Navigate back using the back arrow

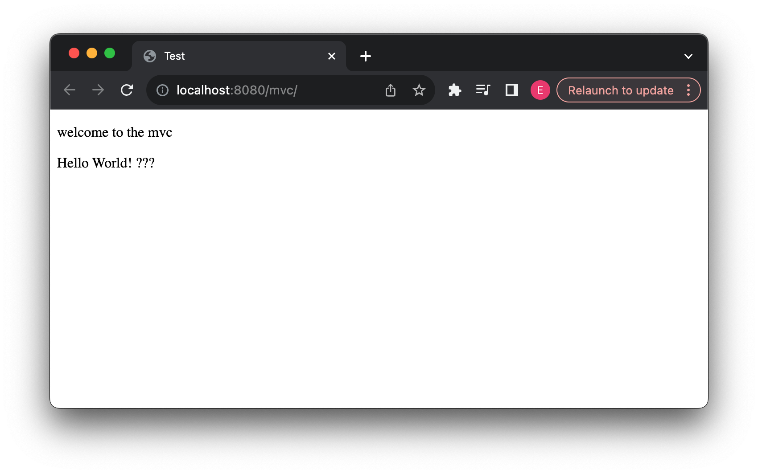70,90
